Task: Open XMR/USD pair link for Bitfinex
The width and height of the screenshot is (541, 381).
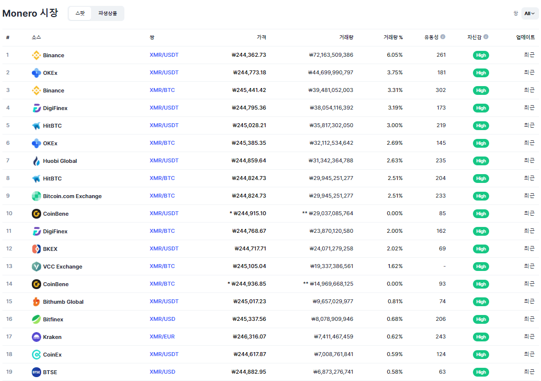Action: click(x=162, y=319)
